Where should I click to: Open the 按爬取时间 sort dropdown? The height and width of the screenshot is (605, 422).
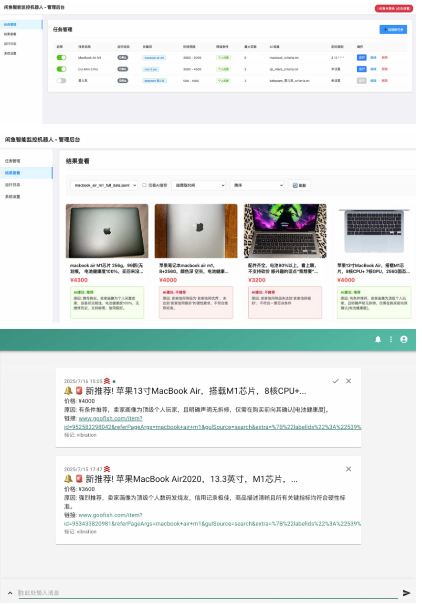198,185
